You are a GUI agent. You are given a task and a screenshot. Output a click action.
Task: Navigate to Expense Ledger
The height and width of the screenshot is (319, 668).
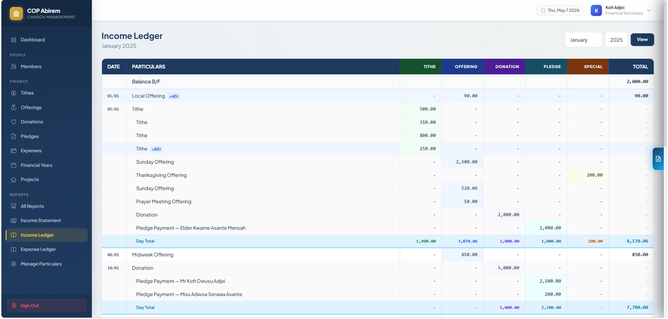pyautogui.click(x=47, y=249)
